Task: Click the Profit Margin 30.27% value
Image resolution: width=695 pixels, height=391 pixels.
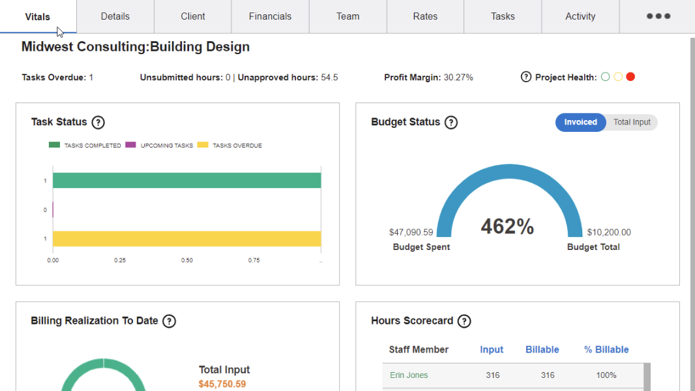Action: point(458,78)
